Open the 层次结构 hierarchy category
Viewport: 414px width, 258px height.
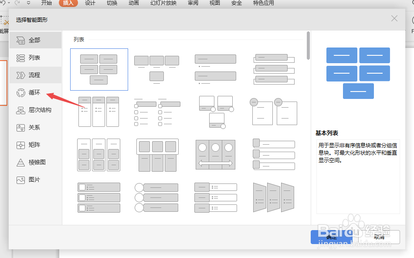[x=35, y=110]
